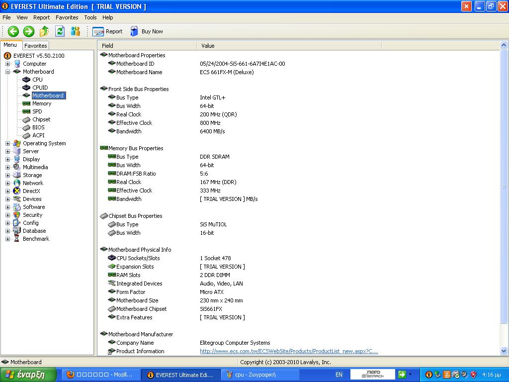Image resolution: width=509 pixels, height=382 pixels.
Task: Click the Benchmark hourglass icon in tree
Action: [17, 239]
